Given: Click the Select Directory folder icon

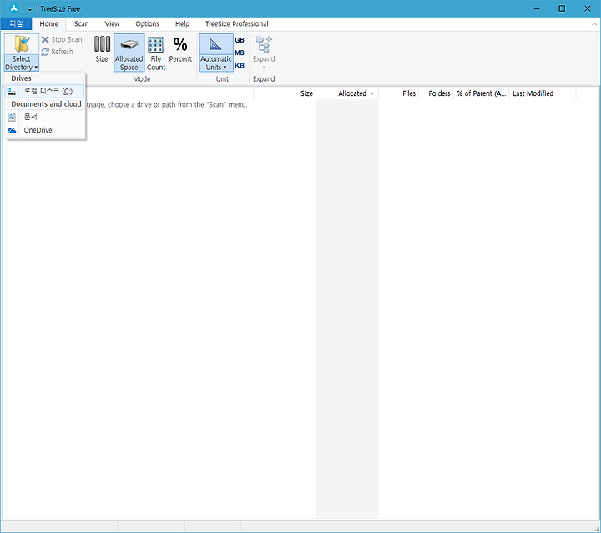Looking at the screenshot, I should [22, 44].
